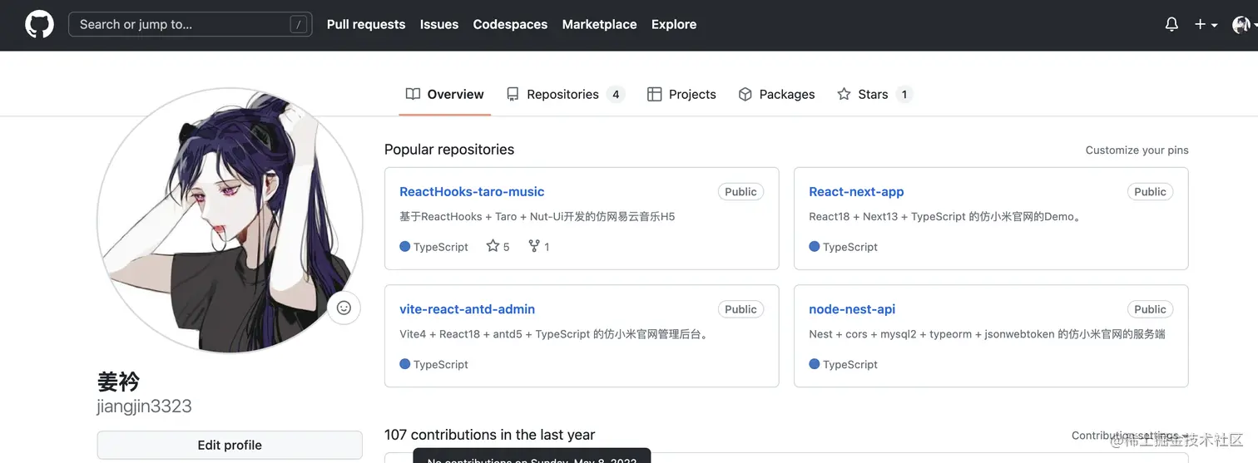This screenshot has height=463, width=1258.
Task: Expand the Contribution settings dropdown
Action: tap(1129, 436)
